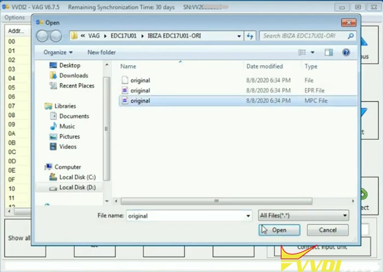Screen dimensions: 383x272
Task: Click the refresh button beside address bar
Action: pyautogui.click(x=249, y=36)
